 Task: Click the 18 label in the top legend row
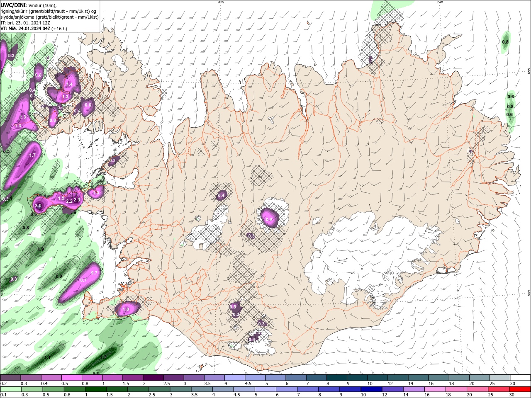tap(451, 383)
